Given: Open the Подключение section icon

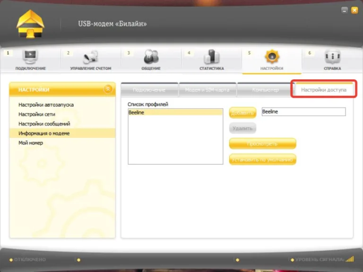Looking at the screenshot, I should pyautogui.click(x=30, y=57).
